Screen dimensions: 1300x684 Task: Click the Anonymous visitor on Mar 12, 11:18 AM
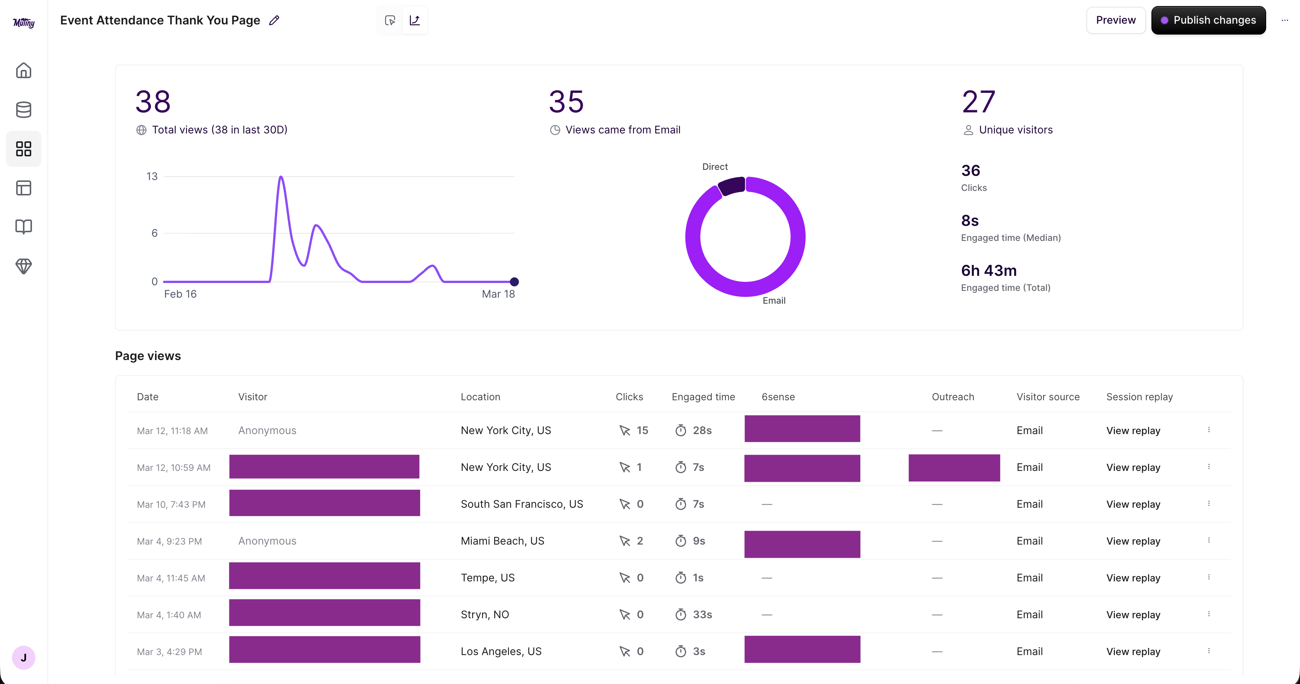267,430
